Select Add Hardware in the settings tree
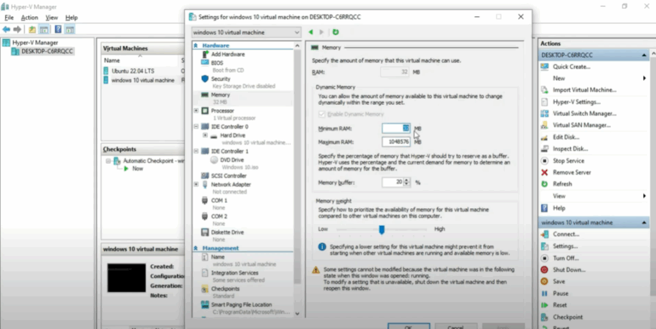The width and height of the screenshot is (656, 329). click(228, 54)
